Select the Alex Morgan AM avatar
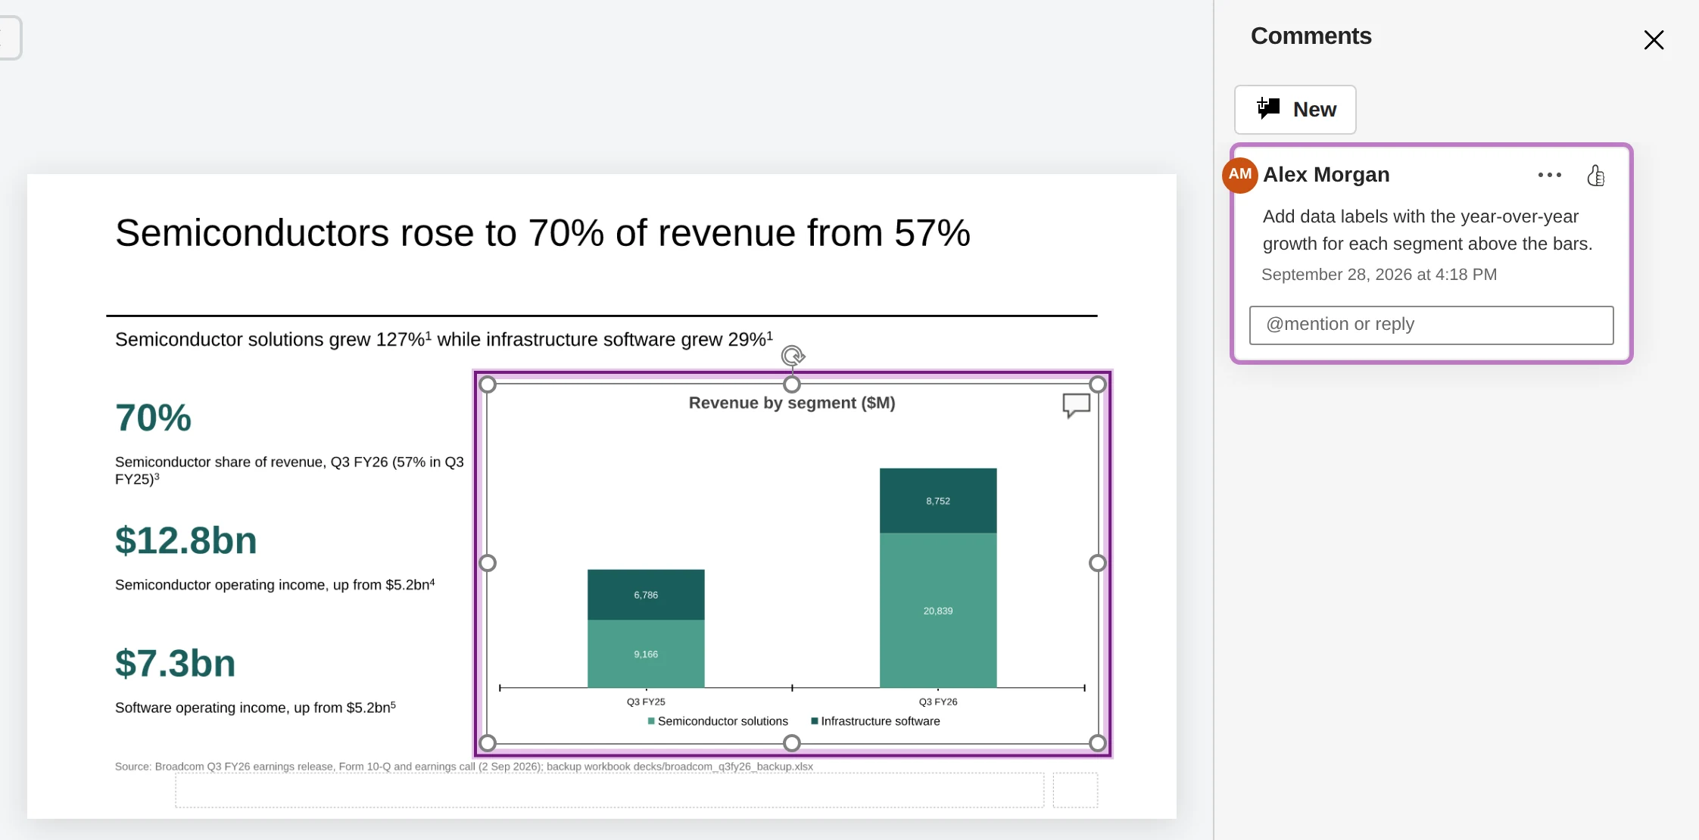Viewport: 1699px width, 840px height. tap(1240, 175)
